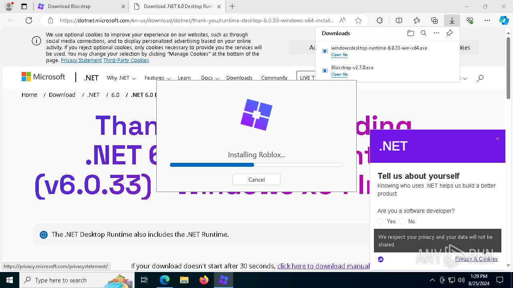Click the .NET site title link

pos(91,78)
